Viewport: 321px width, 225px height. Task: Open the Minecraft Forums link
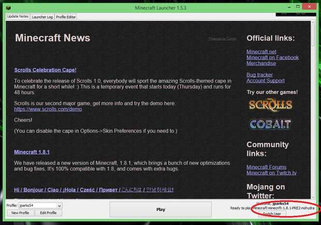point(267,167)
